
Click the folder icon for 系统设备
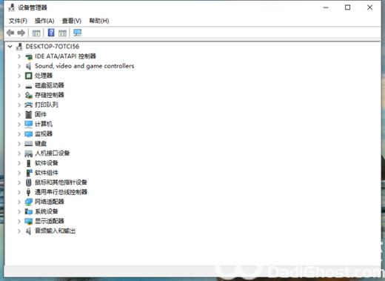click(29, 211)
